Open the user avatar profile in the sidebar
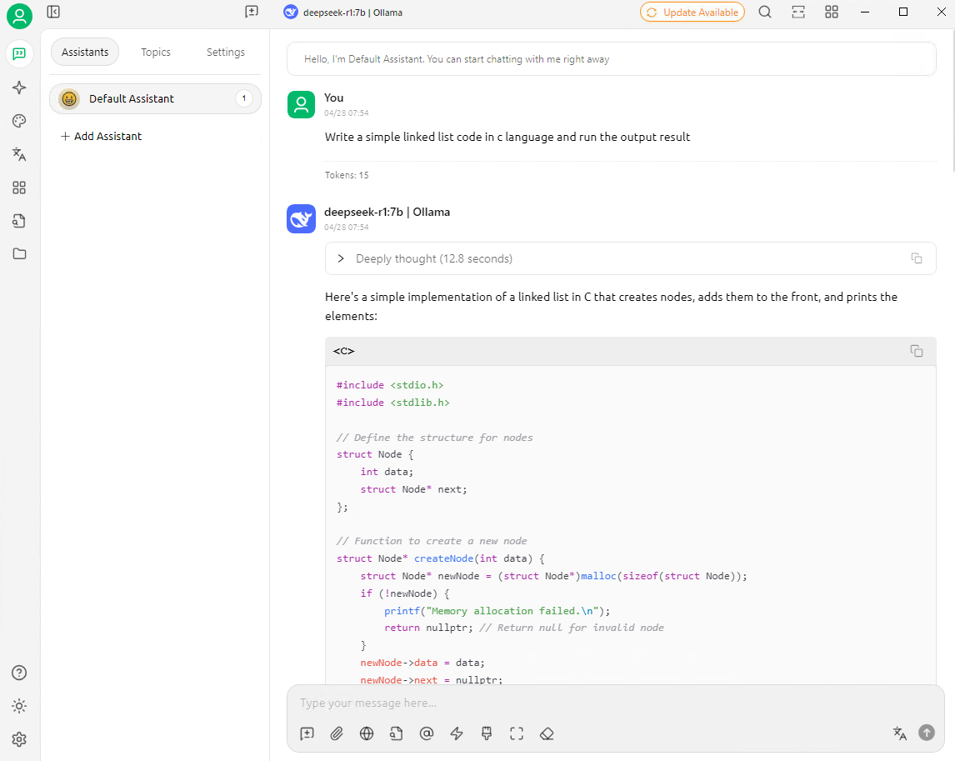955x761 pixels. tap(19, 16)
